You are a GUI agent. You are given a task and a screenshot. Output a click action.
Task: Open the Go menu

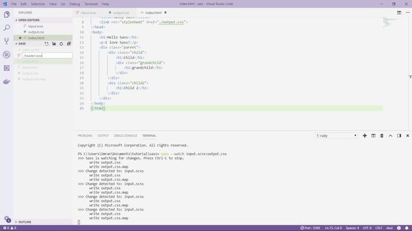(63, 4)
